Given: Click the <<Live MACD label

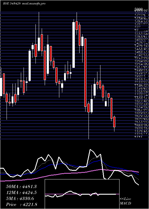Looking at the screenshot, I should (x=125, y=201).
